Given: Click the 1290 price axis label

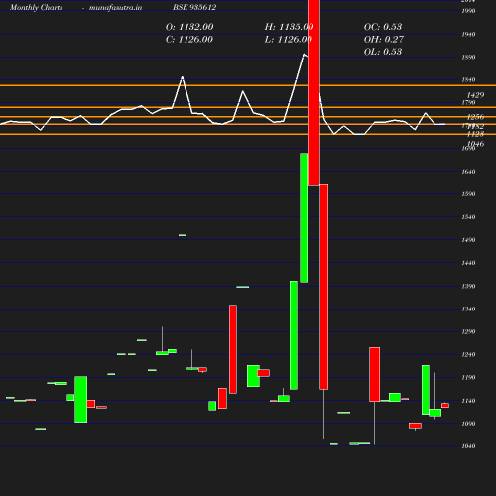Looking at the screenshot, I should tap(468, 331).
